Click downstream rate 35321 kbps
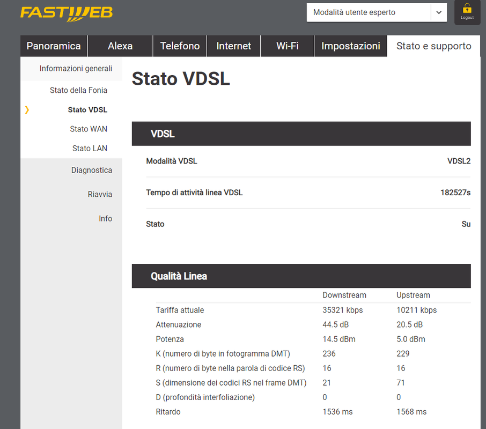The width and height of the screenshot is (486, 429). [x=342, y=310]
